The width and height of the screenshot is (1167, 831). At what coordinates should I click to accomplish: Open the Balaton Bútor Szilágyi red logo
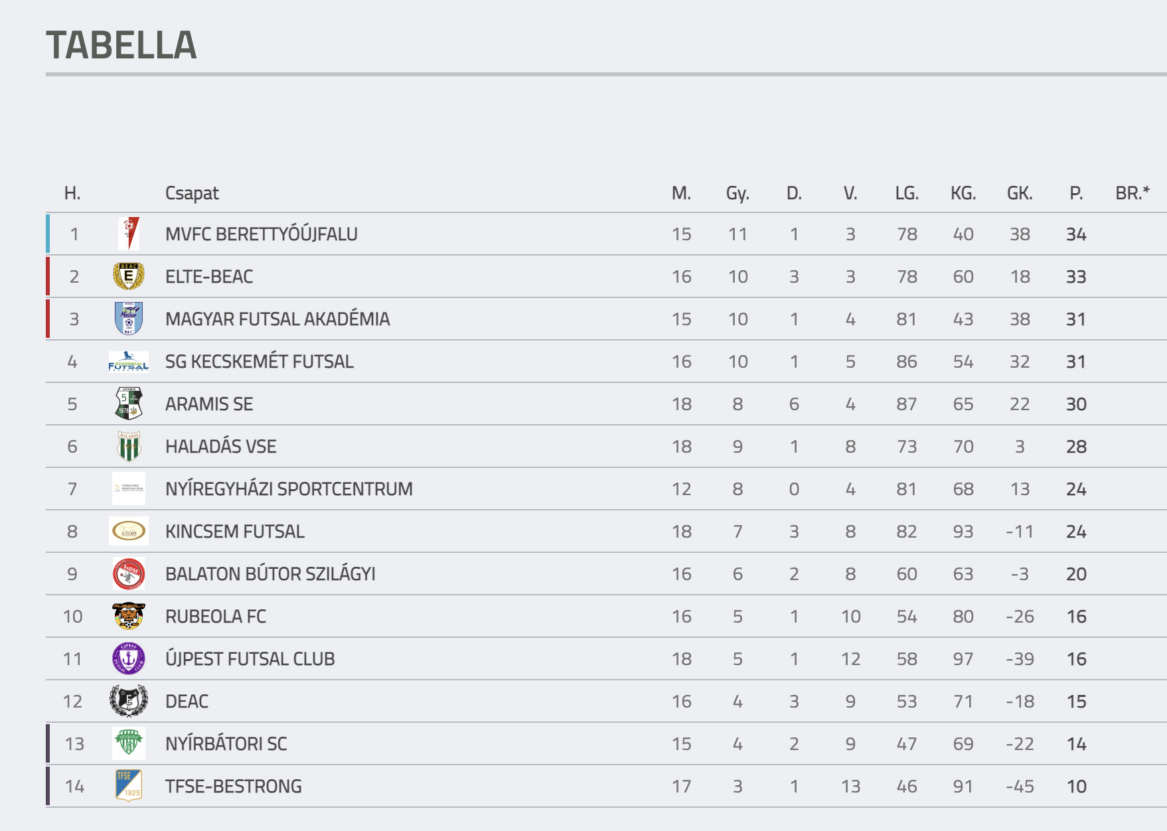[129, 573]
